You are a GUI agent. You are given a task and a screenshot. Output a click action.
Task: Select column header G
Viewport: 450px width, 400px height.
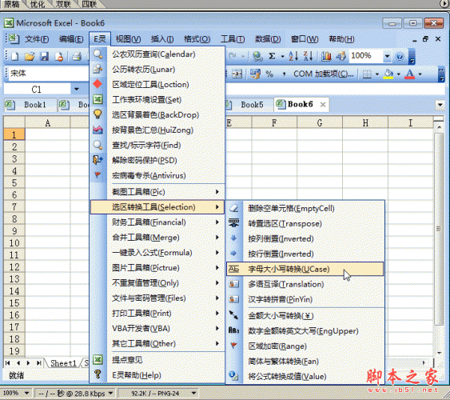[320, 123]
